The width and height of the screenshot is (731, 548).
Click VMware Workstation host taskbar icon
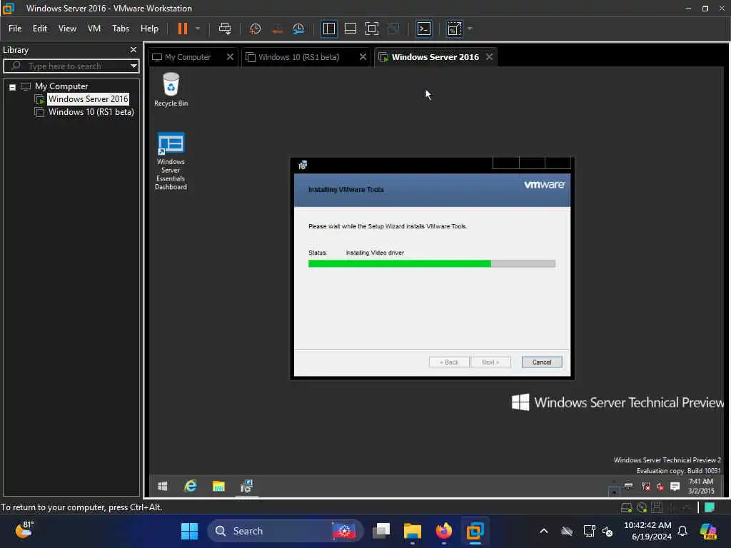[x=475, y=531]
